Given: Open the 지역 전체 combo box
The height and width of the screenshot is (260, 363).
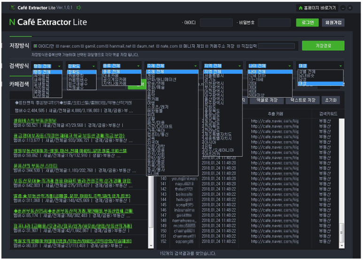Looking at the screenshot, I should click(x=223, y=66).
